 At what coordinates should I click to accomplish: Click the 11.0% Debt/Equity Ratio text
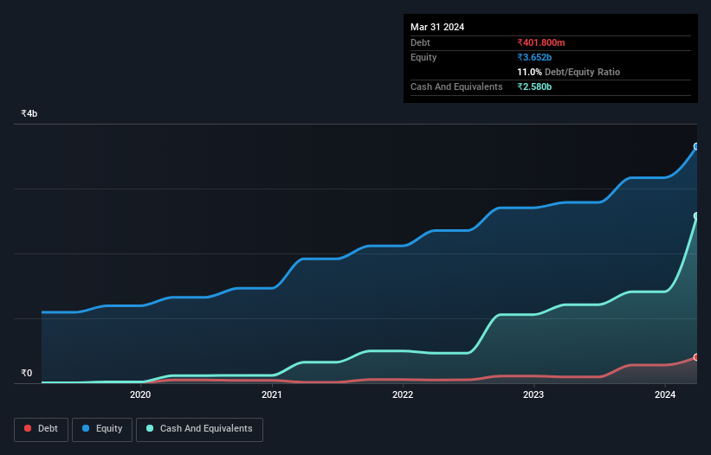(x=569, y=72)
